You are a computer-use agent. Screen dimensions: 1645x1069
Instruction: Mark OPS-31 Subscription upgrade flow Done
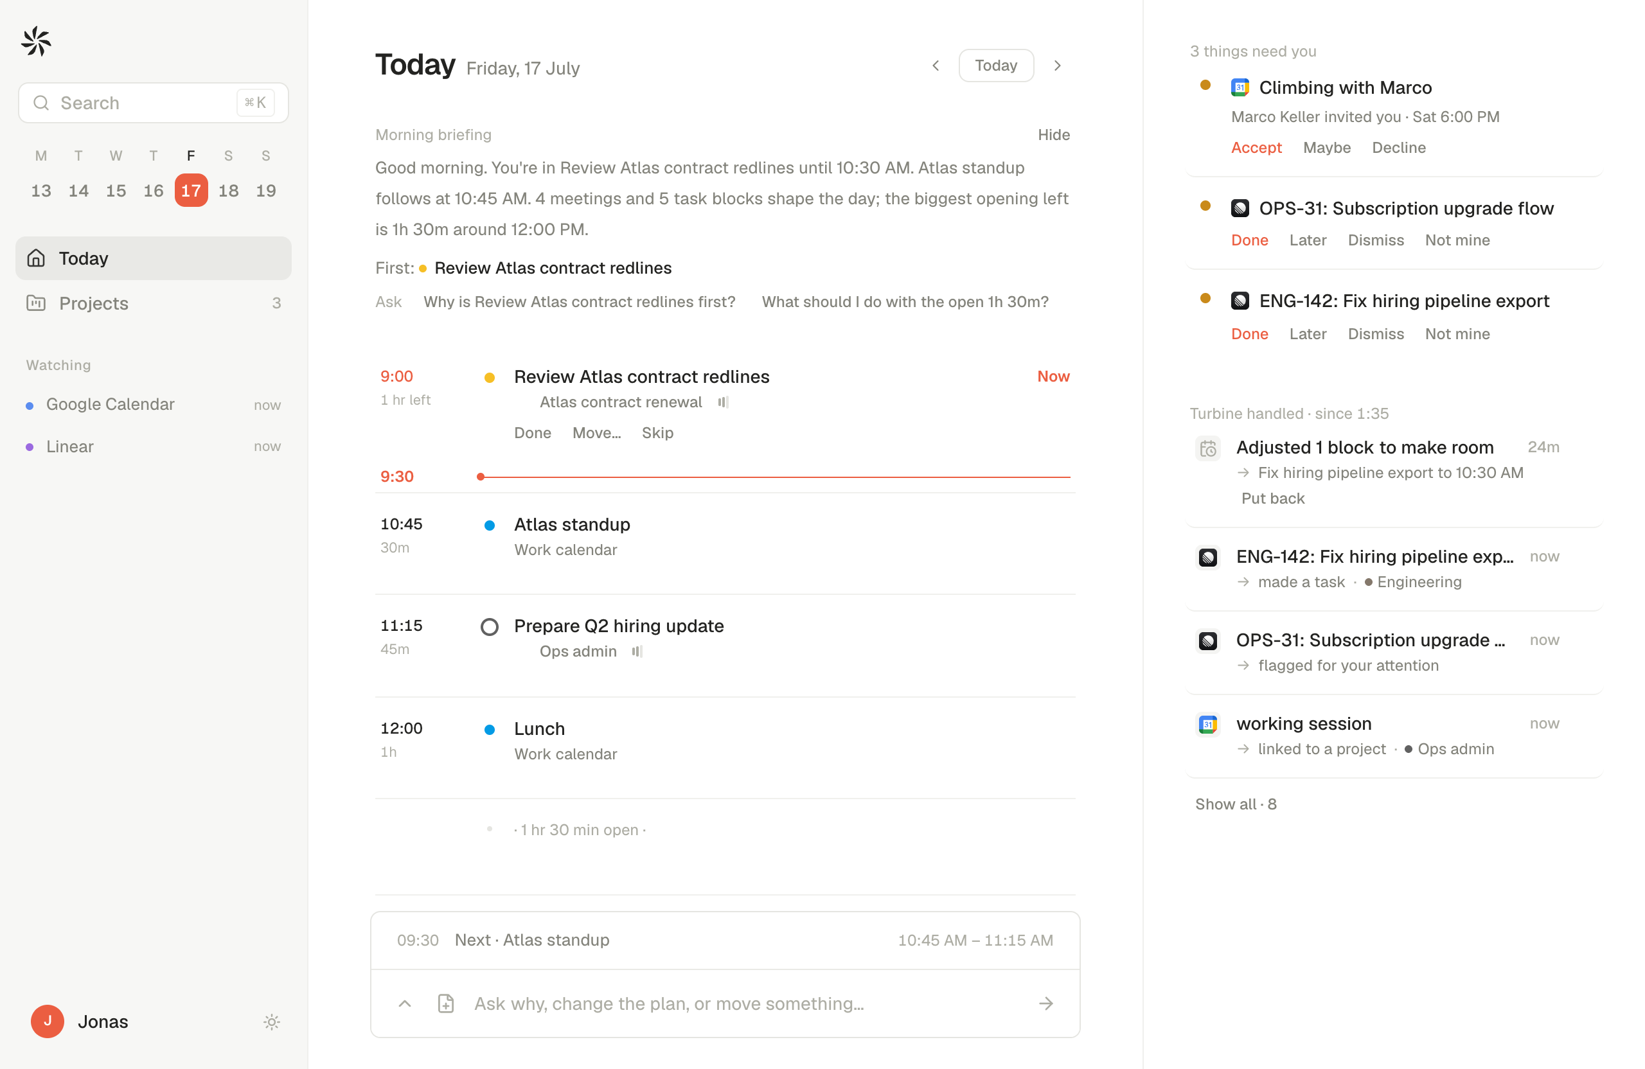click(1249, 240)
